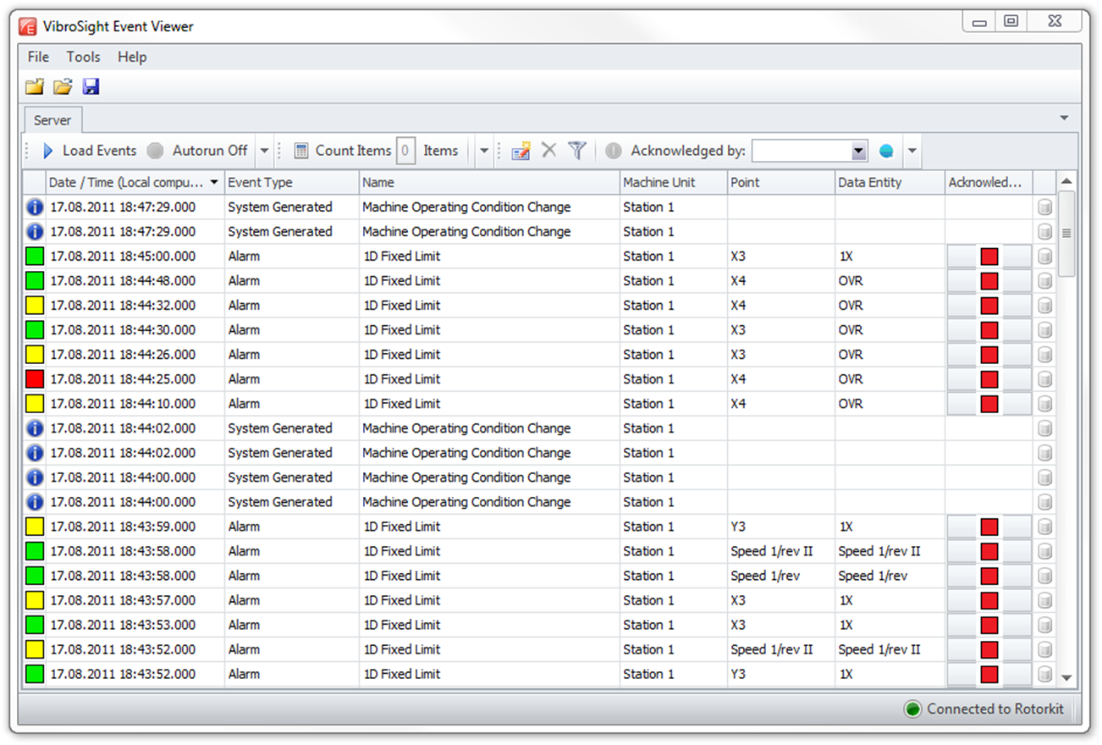Click database icon in first event row
Screen dimensions: 1102x745
tap(1045, 207)
